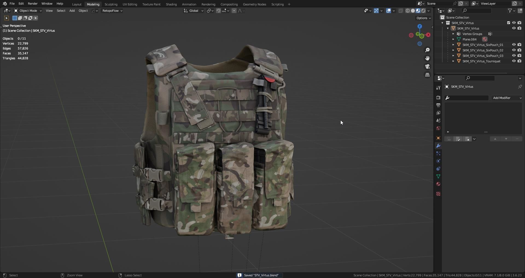Screen dimensions: 525x278
Task: Open the shading options dropdown arrow
Action: click(x=429, y=11)
